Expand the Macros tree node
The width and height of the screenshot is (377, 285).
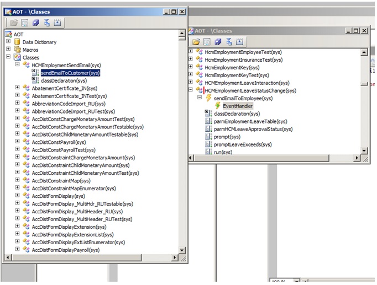(x=8, y=50)
